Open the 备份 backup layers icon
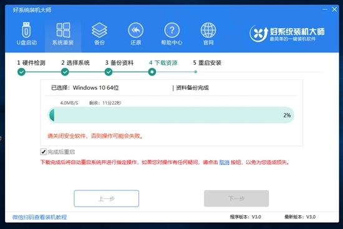This screenshot has height=229, width=343. tap(99, 34)
